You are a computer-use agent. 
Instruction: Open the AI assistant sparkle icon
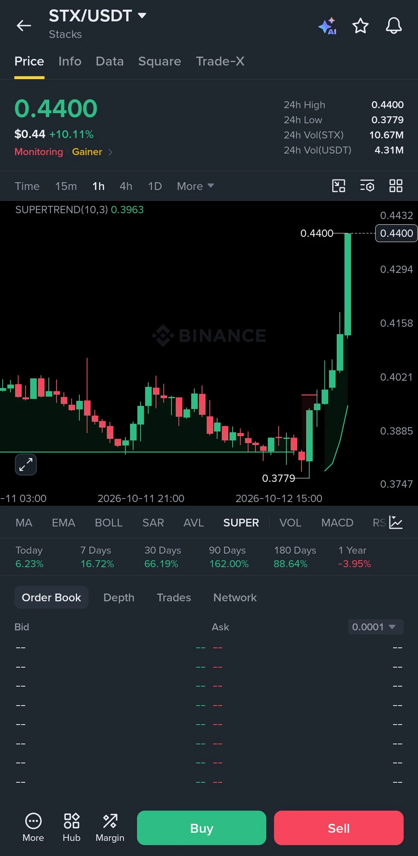tap(327, 26)
